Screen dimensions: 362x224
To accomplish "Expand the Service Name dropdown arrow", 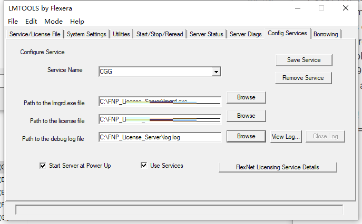I will pyautogui.click(x=216, y=72).
